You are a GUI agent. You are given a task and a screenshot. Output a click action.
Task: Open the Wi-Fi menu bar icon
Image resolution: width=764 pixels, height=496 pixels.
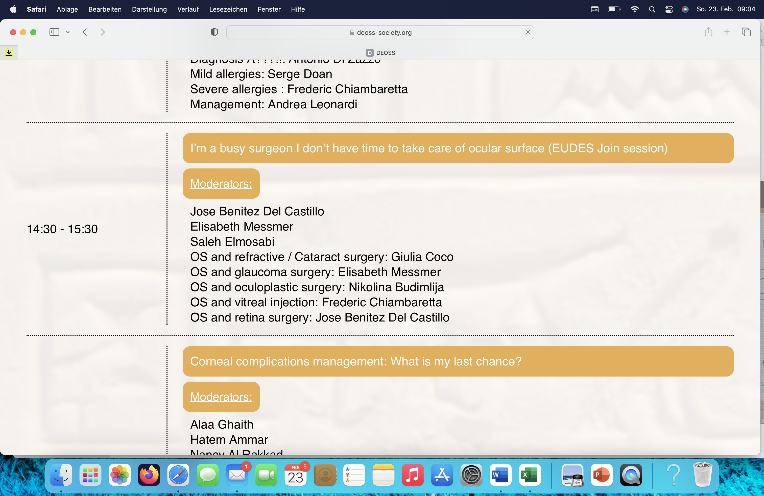634,9
